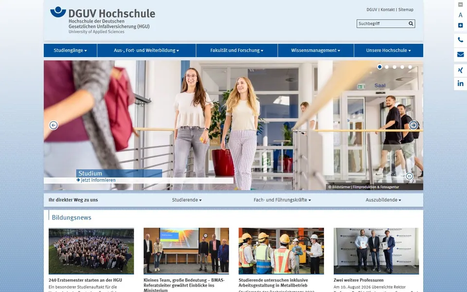467x292 pixels.
Task: Click the Kontakt top link
Action: point(388,10)
